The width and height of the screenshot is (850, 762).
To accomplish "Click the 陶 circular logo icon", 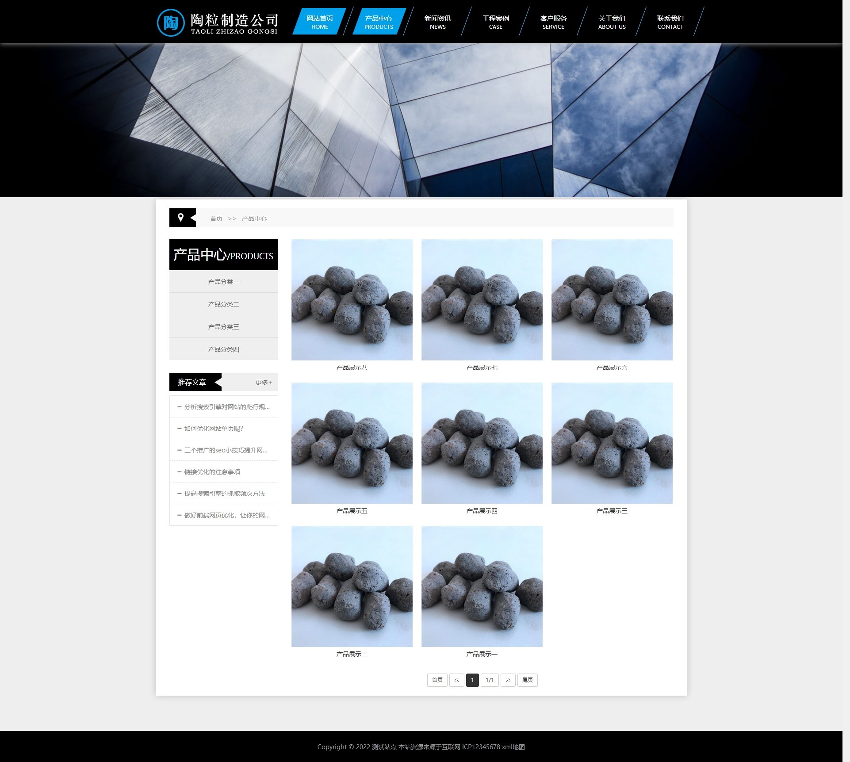I will point(170,23).
